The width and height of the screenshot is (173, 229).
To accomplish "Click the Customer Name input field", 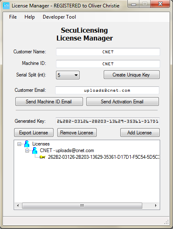I will coord(108,52).
